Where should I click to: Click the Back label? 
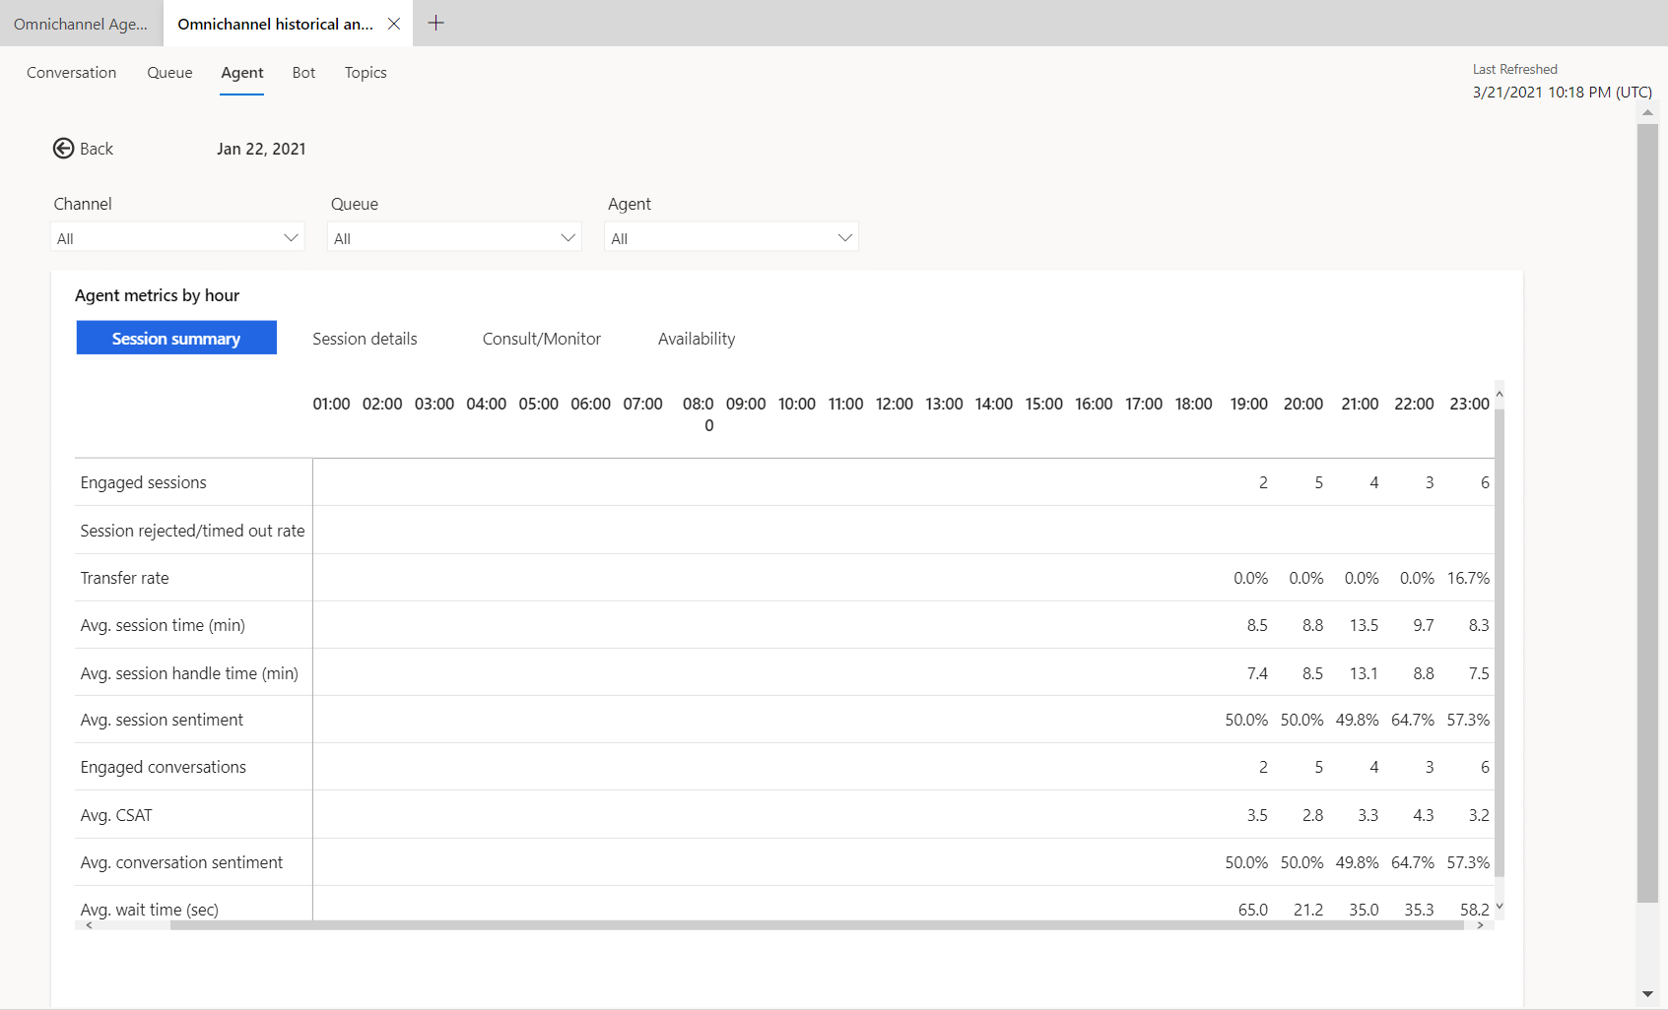(x=97, y=149)
